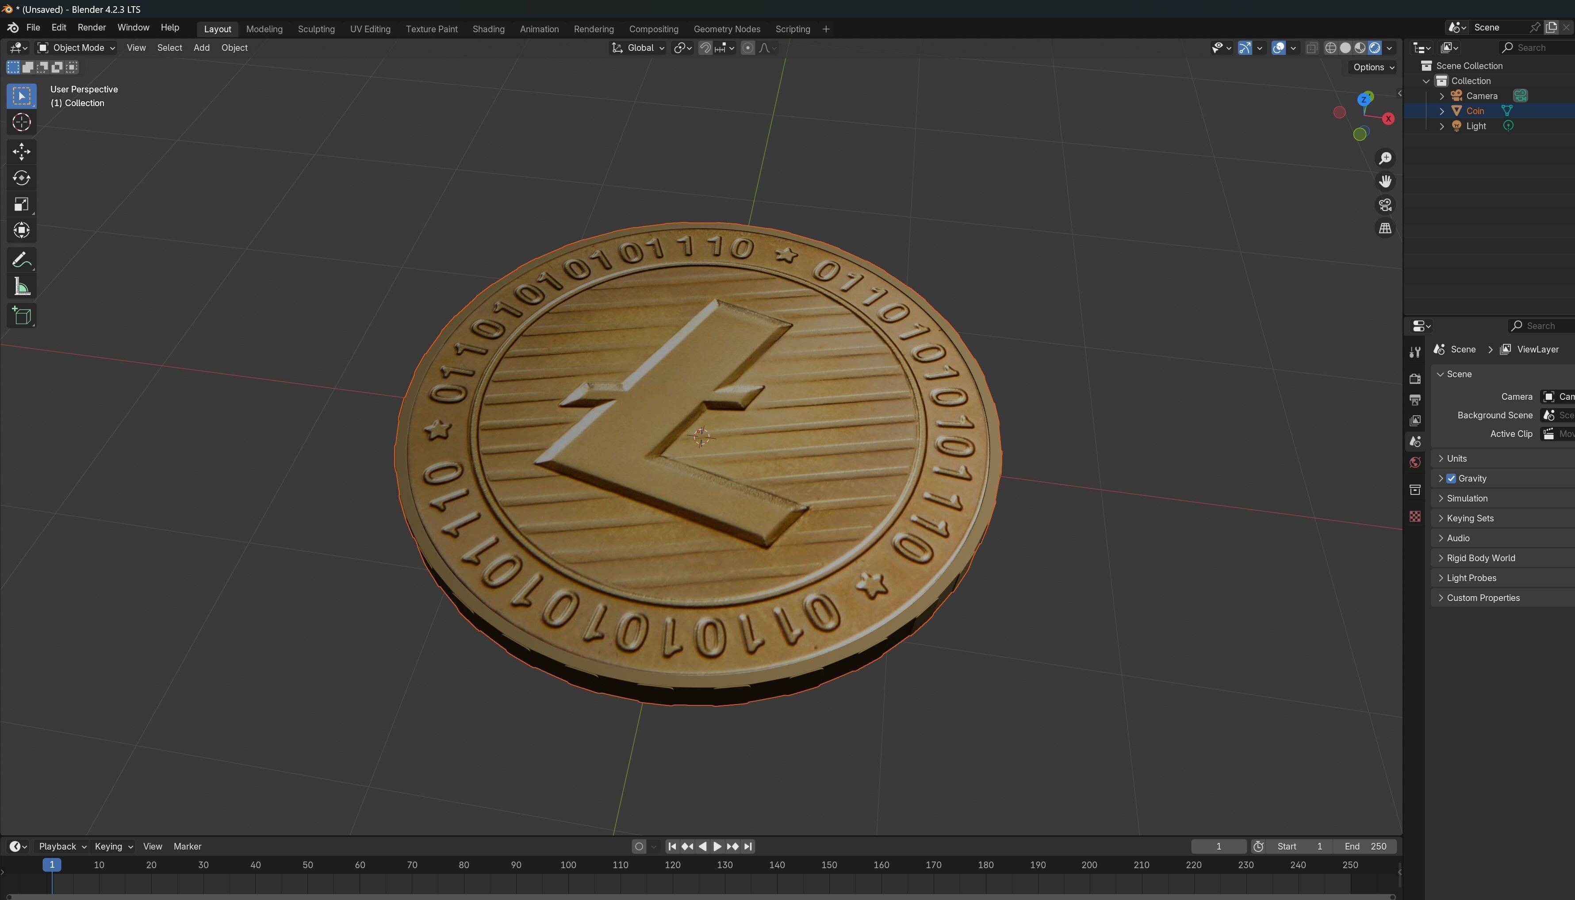Viewport: 1575px width, 900px height.
Task: Collapse the Collection in outliner
Action: click(1427, 81)
